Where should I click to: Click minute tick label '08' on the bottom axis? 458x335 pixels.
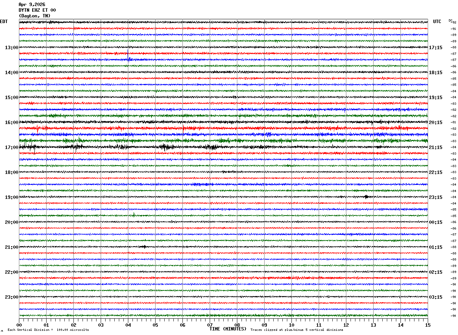[237, 325]
